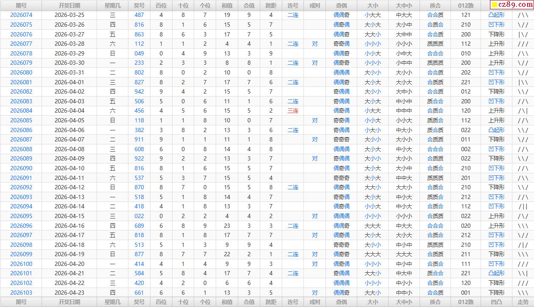The width and height of the screenshot is (534, 307).
Task: Open issue 2026091 link
Action: pyautogui.click(x=21, y=178)
